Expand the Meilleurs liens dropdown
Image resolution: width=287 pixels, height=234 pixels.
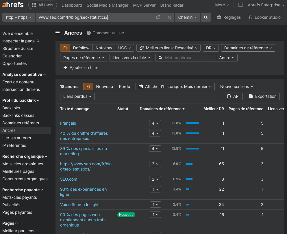[169, 48]
